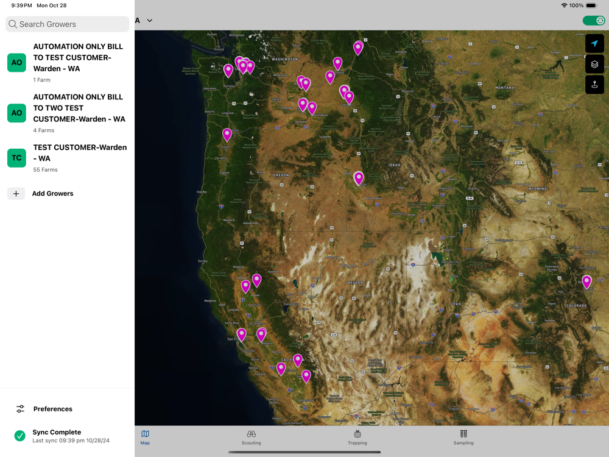The width and height of the screenshot is (609, 457).
Task: Click the green TC avatar badge
Action: coord(16,158)
